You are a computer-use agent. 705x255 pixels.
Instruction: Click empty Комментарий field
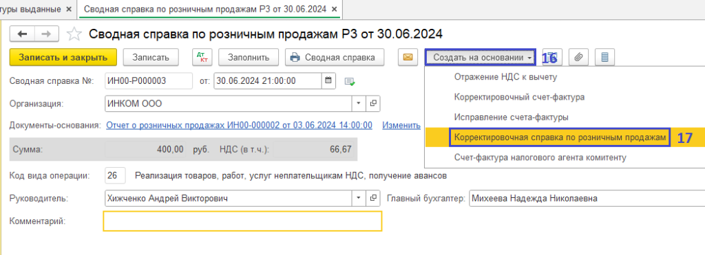[x=242, y=221]
